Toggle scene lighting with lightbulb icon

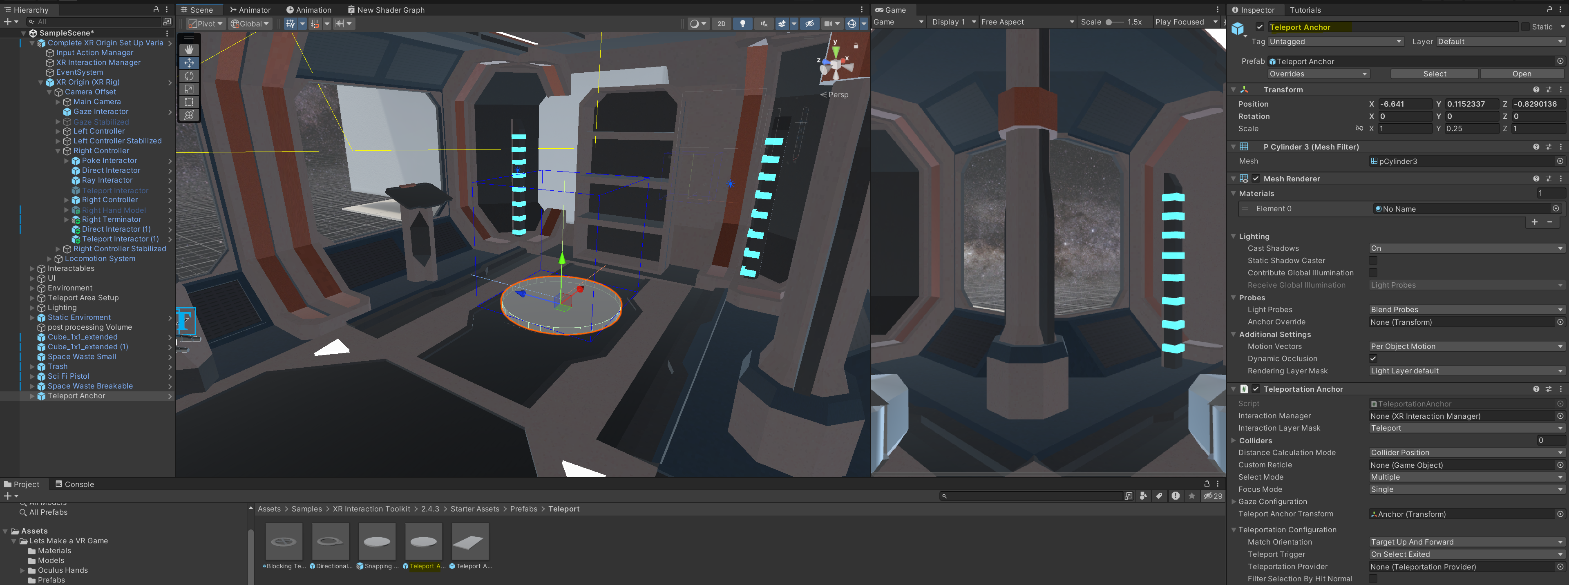click(x=742, y=24)
